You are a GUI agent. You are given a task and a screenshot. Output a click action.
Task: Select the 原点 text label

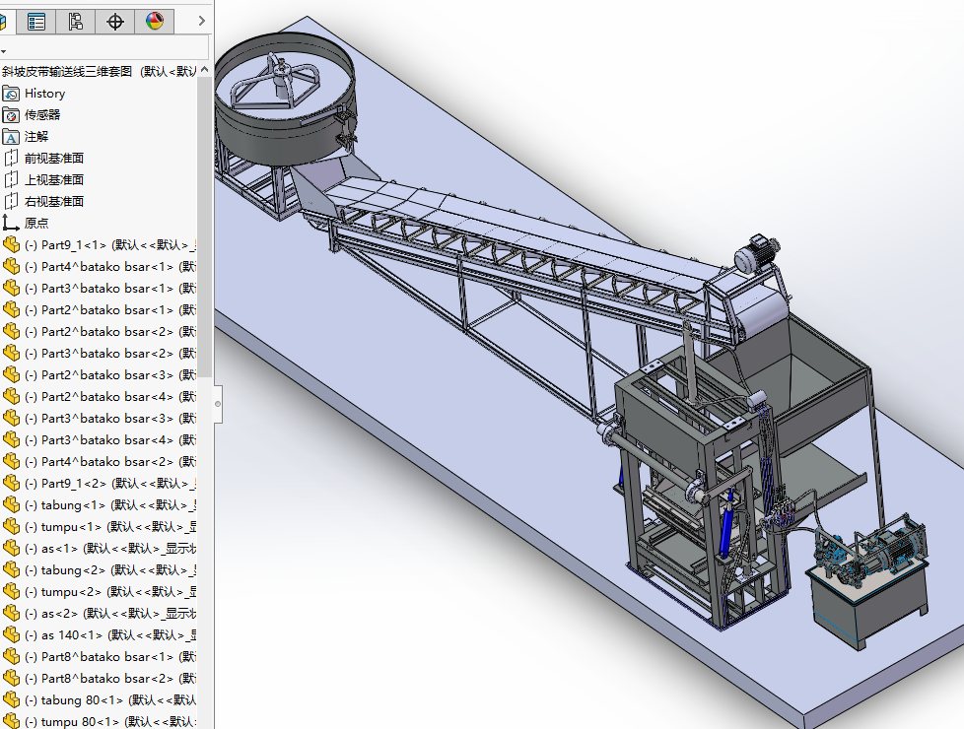pyautogui.click(x=36, y=223)
